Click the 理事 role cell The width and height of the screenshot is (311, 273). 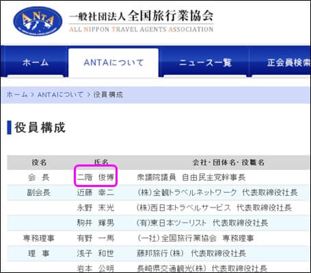pyautogui.click(x=39, y=253)
